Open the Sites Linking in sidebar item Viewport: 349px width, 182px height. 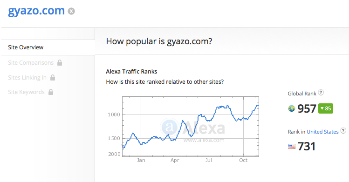click(x=27, y=78)
